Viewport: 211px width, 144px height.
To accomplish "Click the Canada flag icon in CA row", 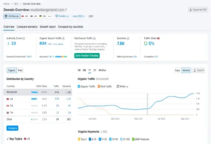I will 8,106.
